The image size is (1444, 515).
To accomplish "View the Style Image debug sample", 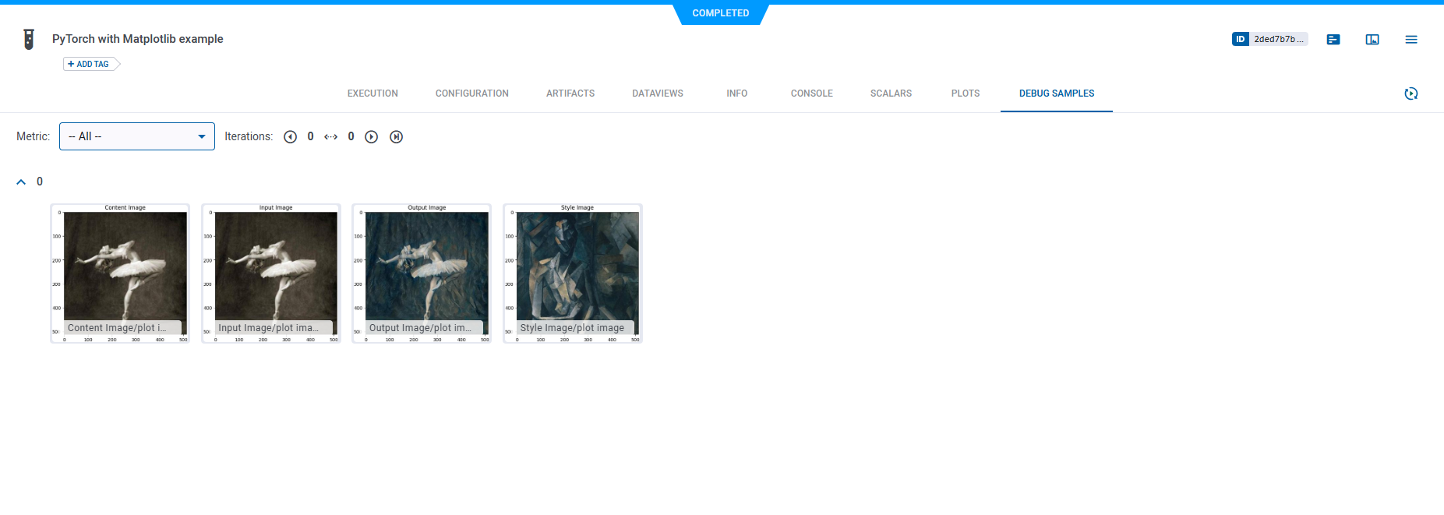I will (573, 273).
